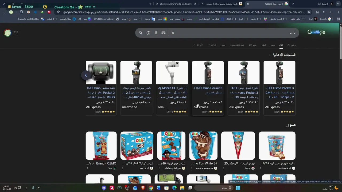342x192 pixels.
Task: Open options menu under iskov cornet image
Action: click(223, 168)
